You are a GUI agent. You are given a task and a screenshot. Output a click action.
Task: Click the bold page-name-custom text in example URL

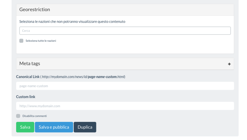pos(102,77)
